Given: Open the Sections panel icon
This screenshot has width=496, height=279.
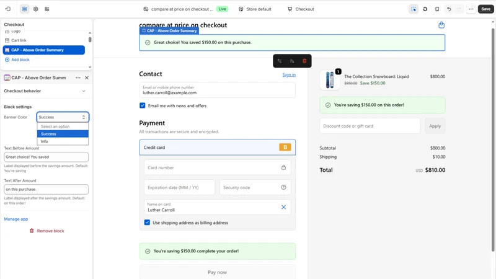Looking at the screenshot, I should [x=24, y=9].
